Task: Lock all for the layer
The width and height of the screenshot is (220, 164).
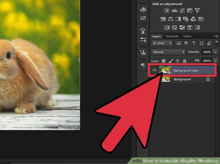Action: coord(185,60)
